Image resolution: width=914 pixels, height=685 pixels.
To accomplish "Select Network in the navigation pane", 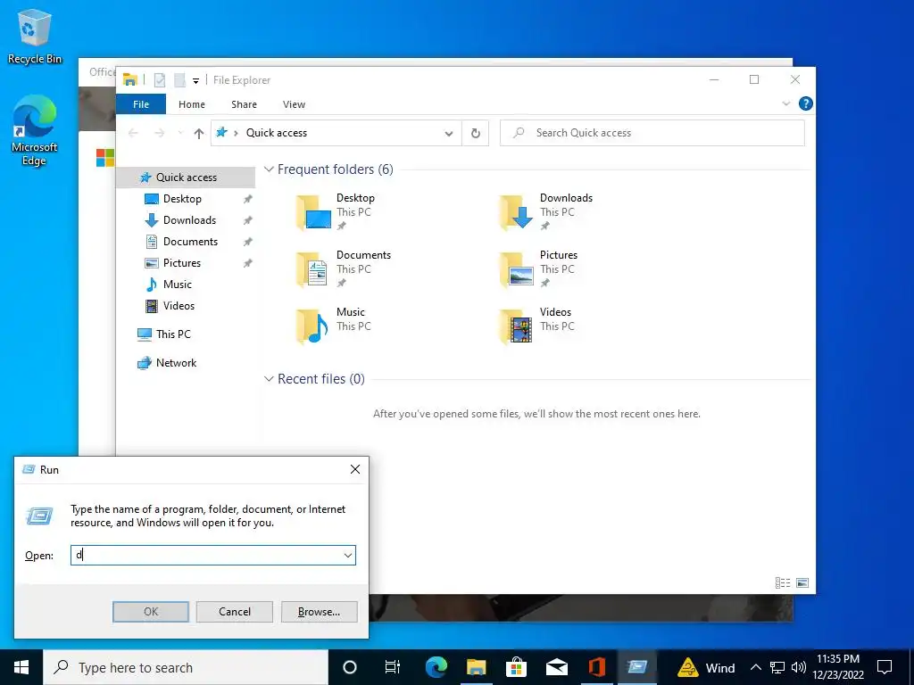I will click(176, 363).
